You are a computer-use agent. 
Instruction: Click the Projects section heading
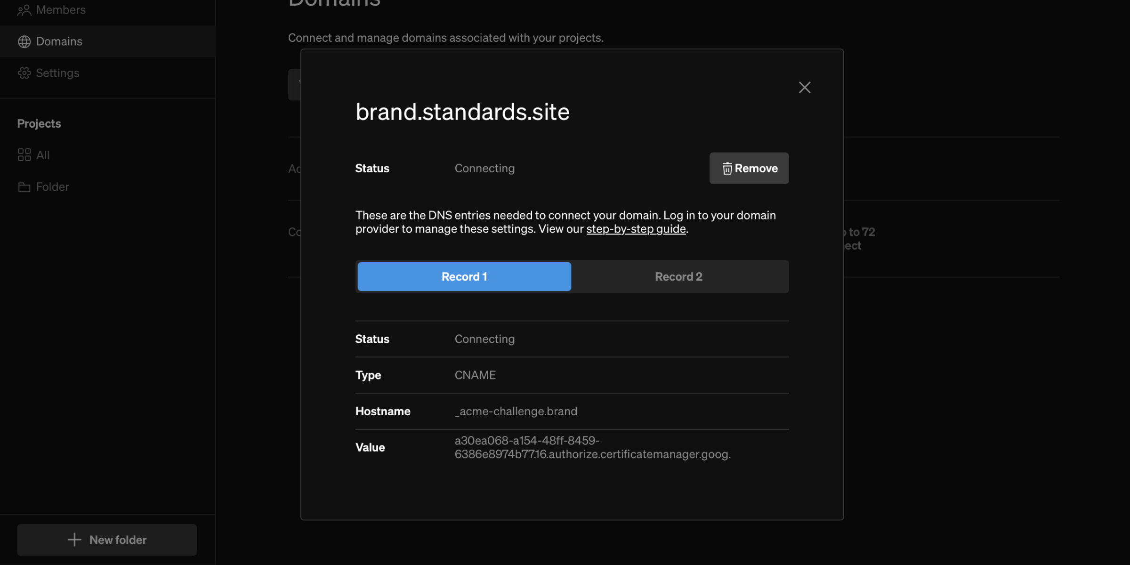coord(39,123)
